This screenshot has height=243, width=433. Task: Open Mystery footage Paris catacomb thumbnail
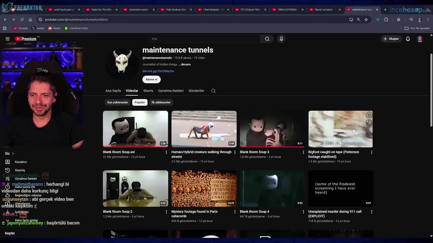tap(204, 189)
